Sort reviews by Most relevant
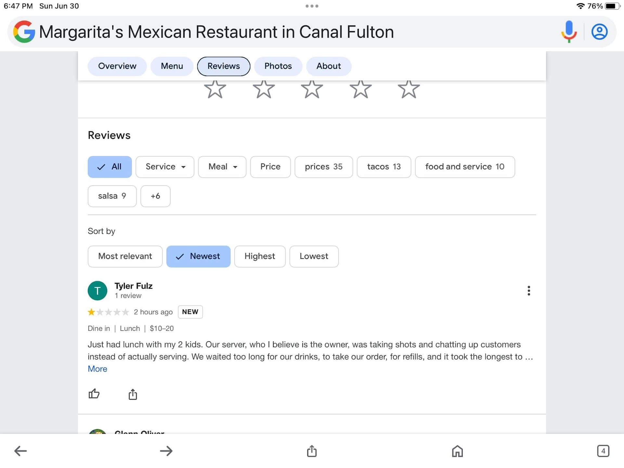This screenshot has height=468, width=624. coord(125,256)
